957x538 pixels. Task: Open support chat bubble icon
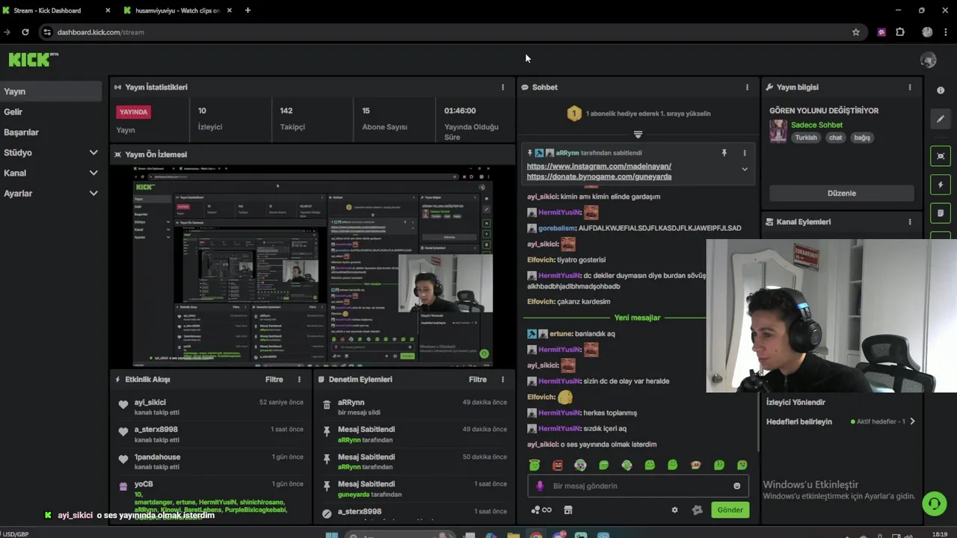pyautogui.click(x=934, y=504)
